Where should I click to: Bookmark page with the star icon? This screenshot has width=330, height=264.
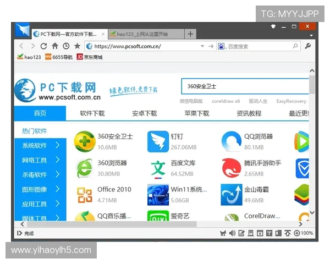tap(77, 46)
